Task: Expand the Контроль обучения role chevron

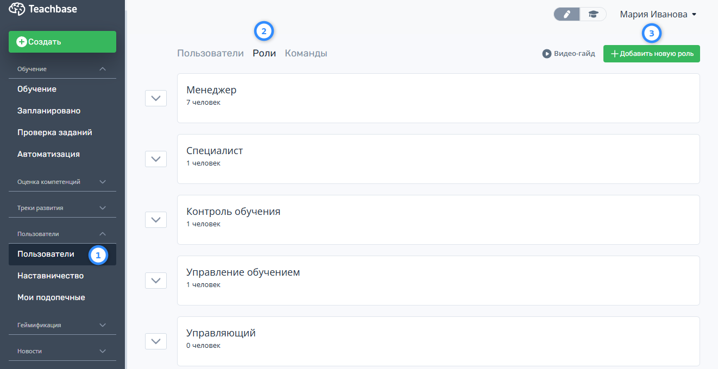Action: (x=156, y=220)
